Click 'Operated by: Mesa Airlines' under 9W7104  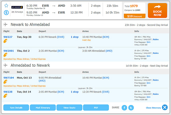point(25,86)
